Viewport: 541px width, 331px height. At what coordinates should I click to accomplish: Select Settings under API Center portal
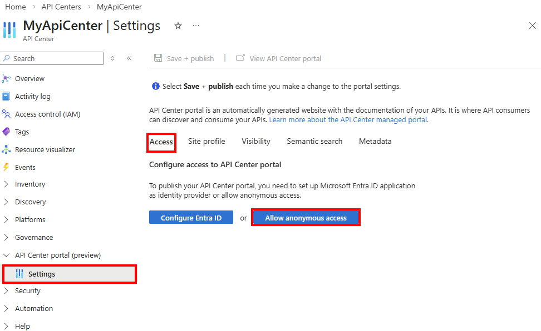[42, 274]
